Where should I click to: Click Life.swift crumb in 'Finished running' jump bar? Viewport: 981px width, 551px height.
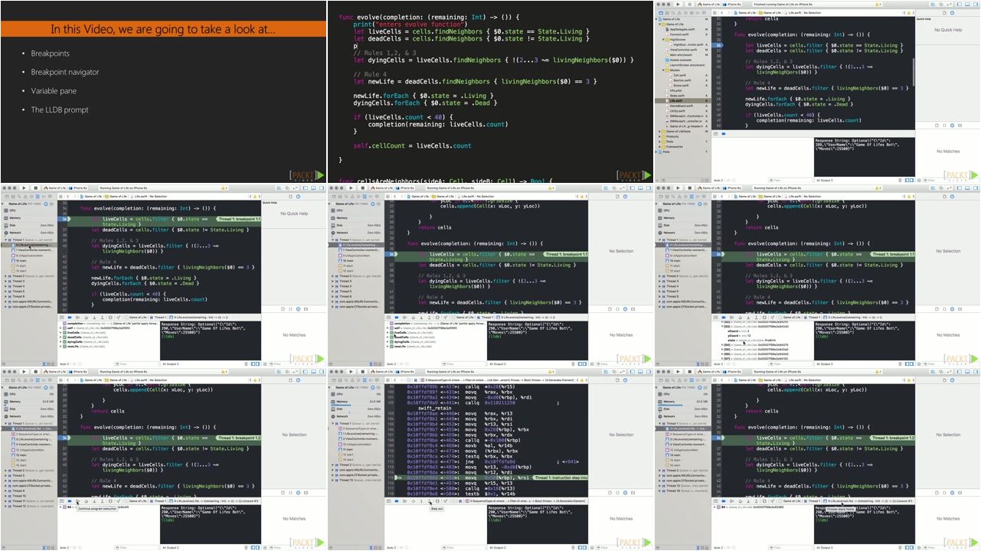click(x=793, y=12)
